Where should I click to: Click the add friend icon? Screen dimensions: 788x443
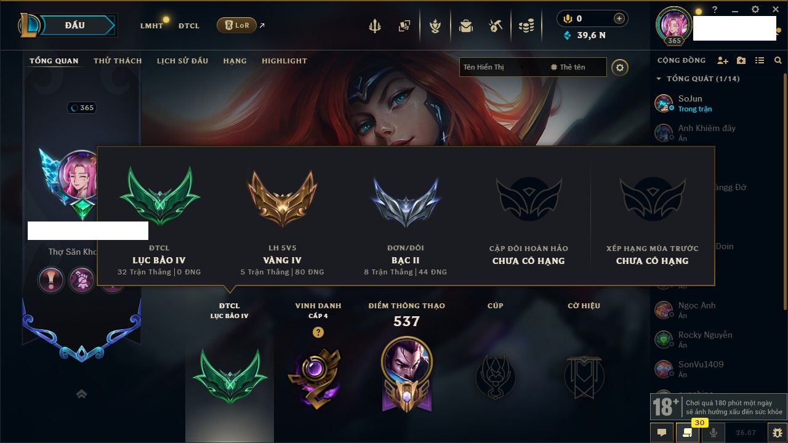(723, 60)
